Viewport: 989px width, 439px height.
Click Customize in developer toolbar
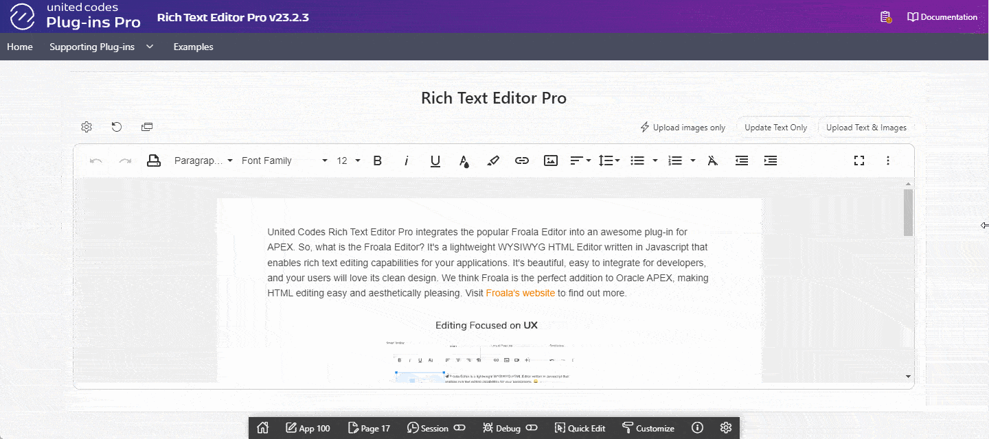click(648, 428)
